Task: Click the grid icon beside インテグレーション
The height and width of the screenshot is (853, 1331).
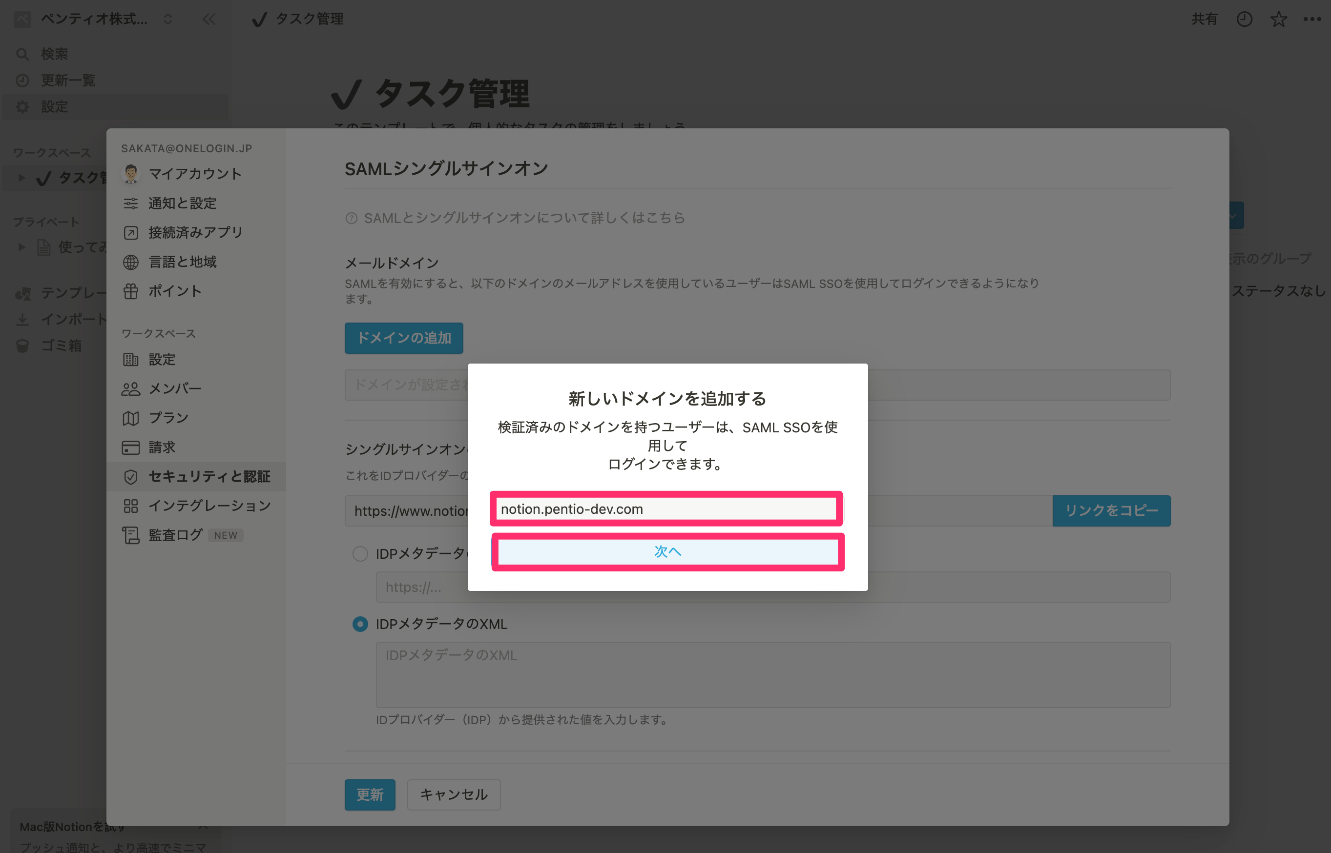Action: (x=131, y=506)
